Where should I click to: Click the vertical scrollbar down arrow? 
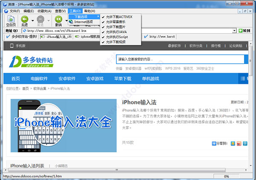pos(250,166)
